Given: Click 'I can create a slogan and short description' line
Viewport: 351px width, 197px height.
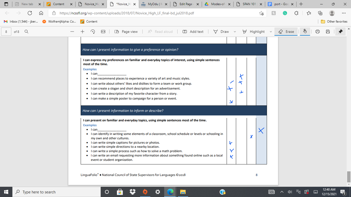Looking at the screenshot, I should pyautogui.click(x=136, y=88).
